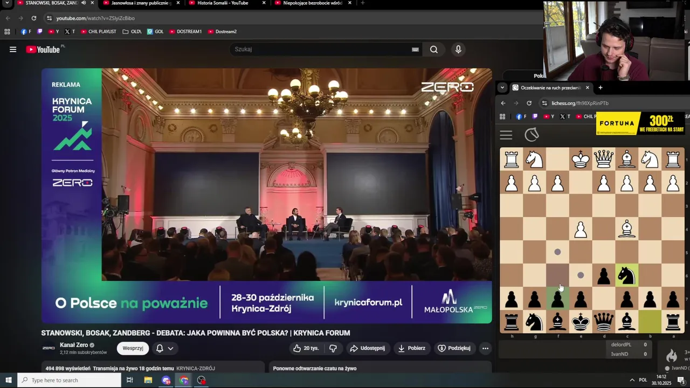Screen dimensions: 690x388
Task: Click the Kanał Zero channel avatar
Action: click(49, 348)
